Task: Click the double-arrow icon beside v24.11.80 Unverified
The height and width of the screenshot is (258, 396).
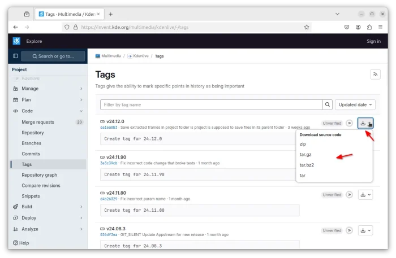Action: (x=349, y=195)
